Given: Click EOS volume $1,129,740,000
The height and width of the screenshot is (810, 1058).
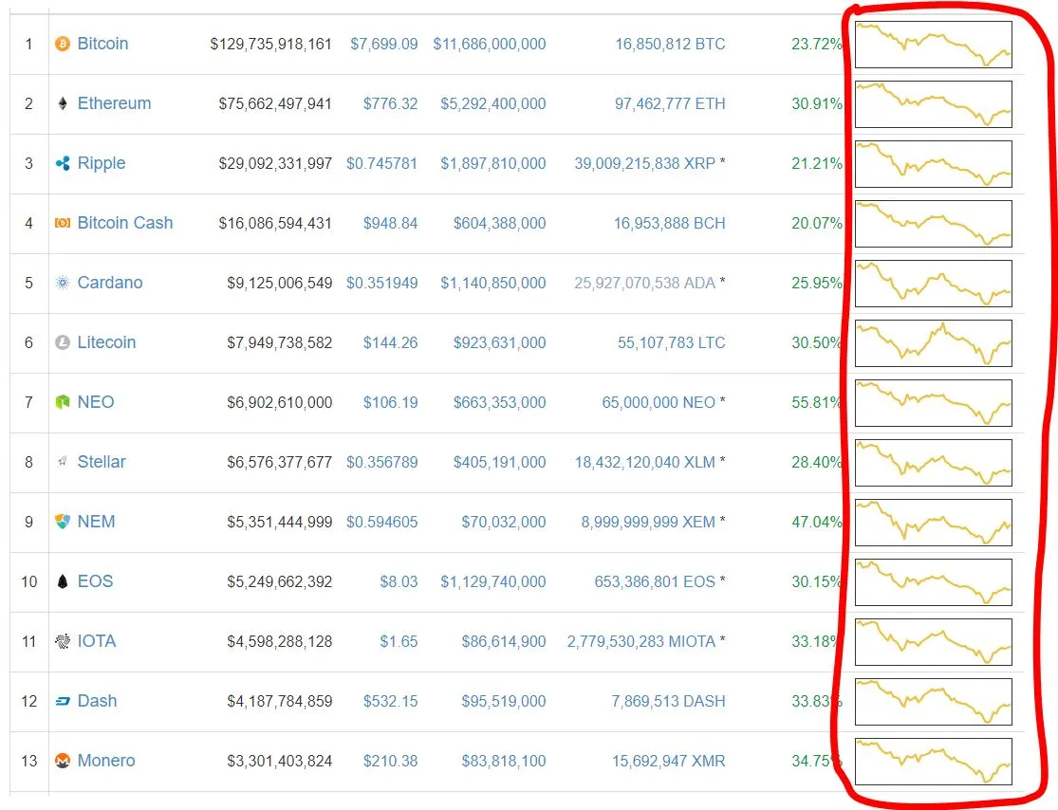Looking at the screenshot, I should (493, 582).
